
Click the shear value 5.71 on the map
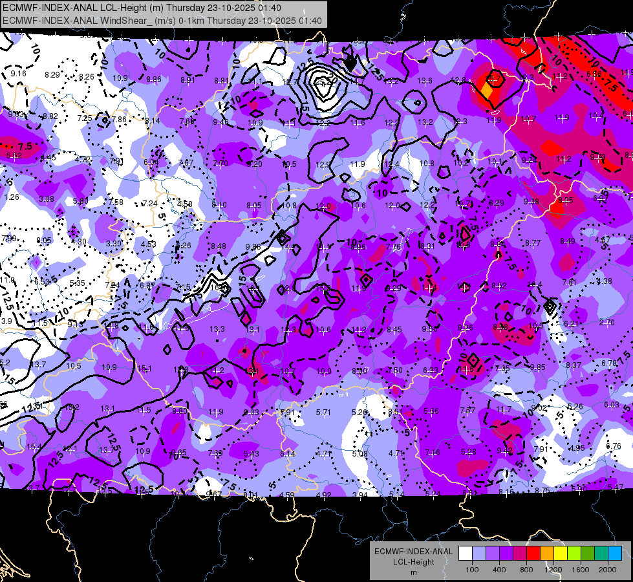coord(323,413)
